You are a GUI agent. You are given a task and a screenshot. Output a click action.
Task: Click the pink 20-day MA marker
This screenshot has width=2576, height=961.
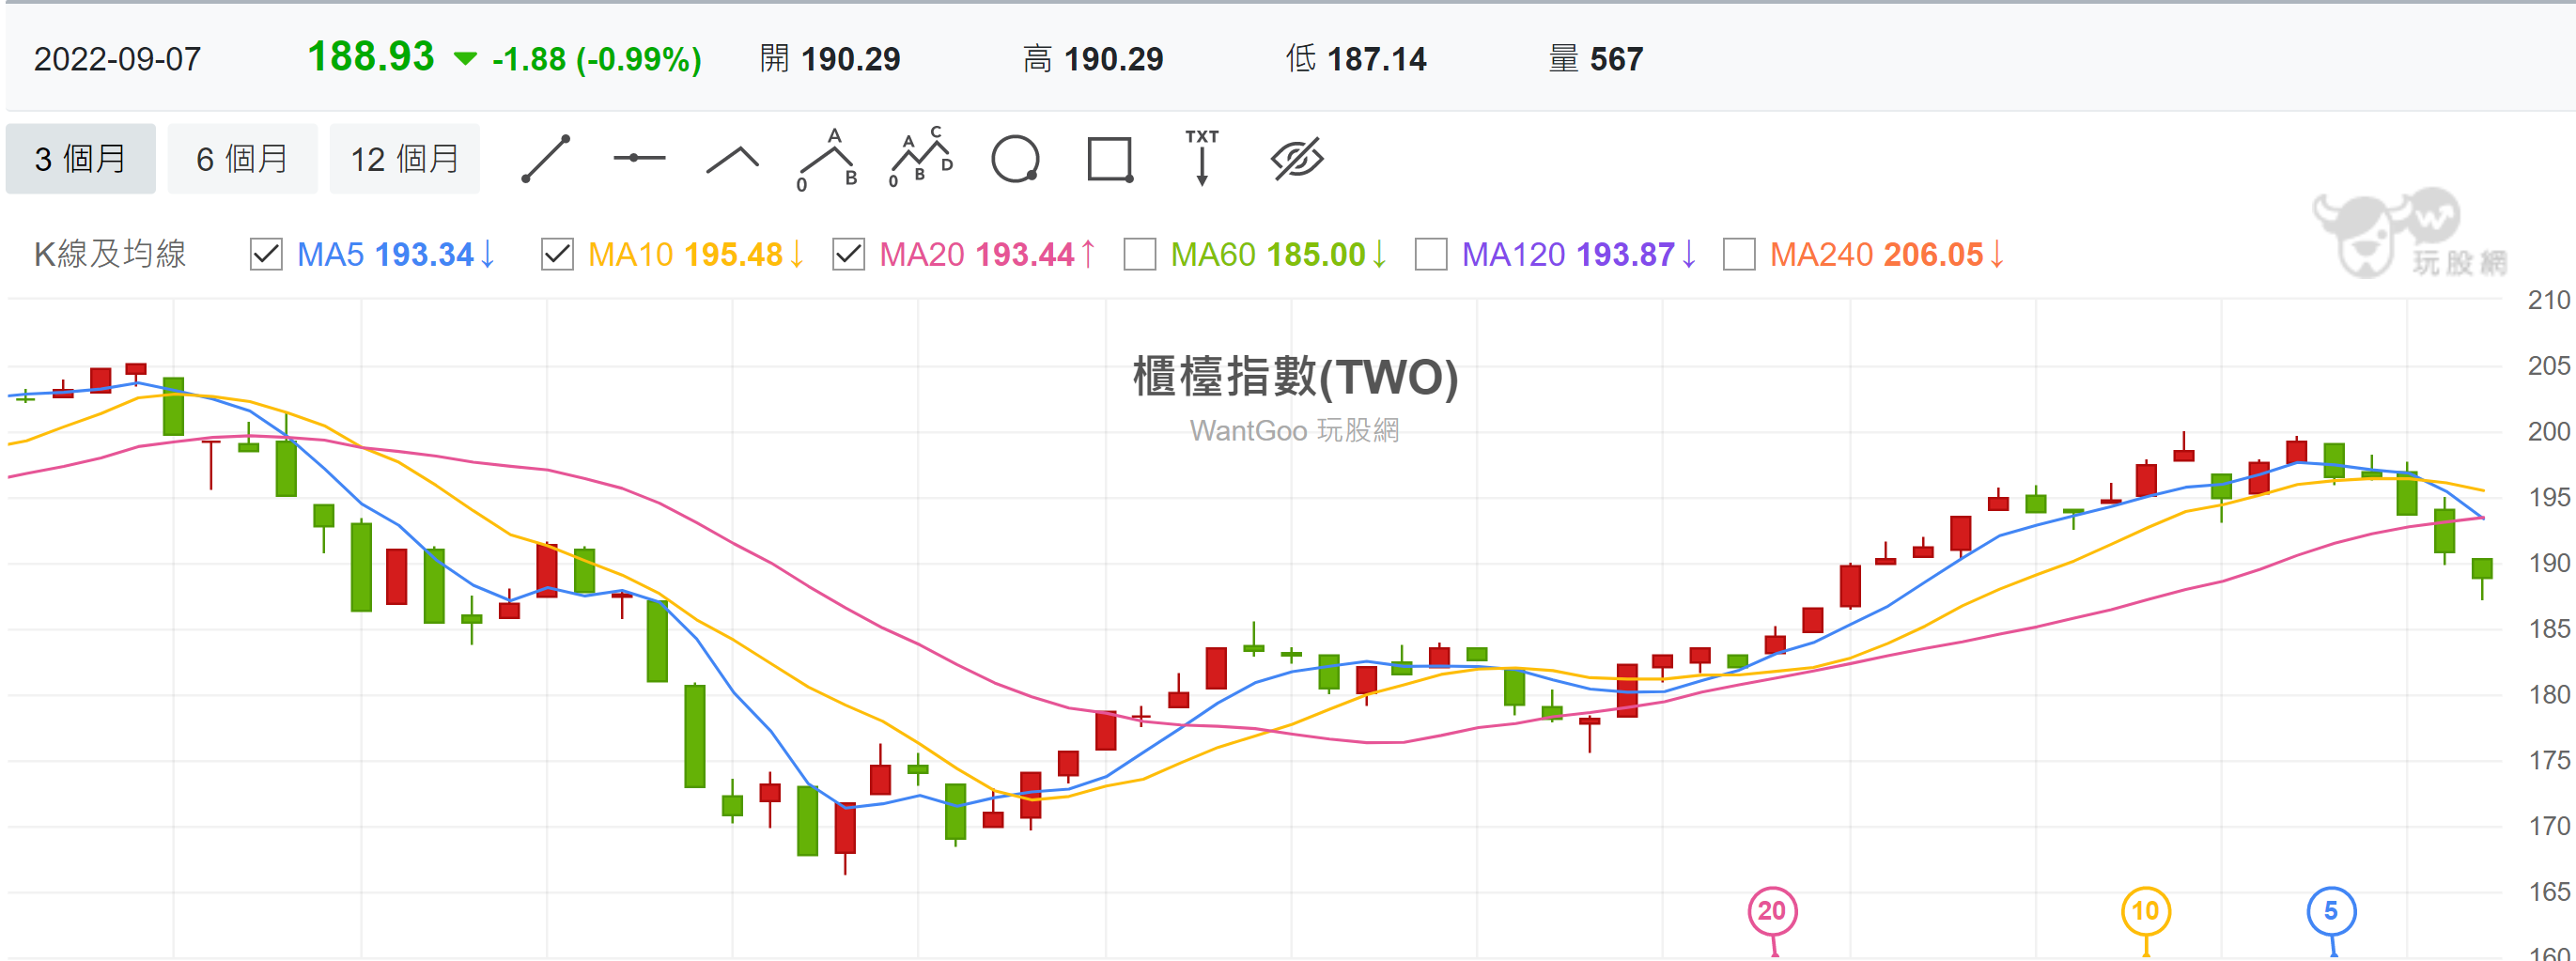click(x=1772, y=911)
